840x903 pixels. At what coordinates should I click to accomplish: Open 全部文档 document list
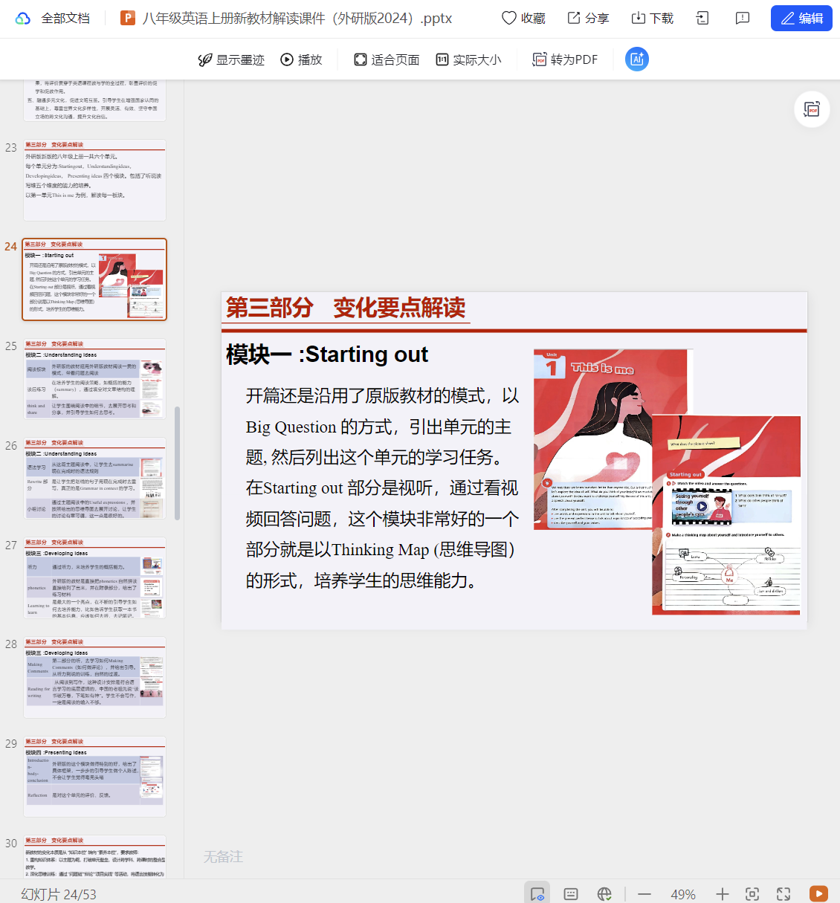pos(65,19)
